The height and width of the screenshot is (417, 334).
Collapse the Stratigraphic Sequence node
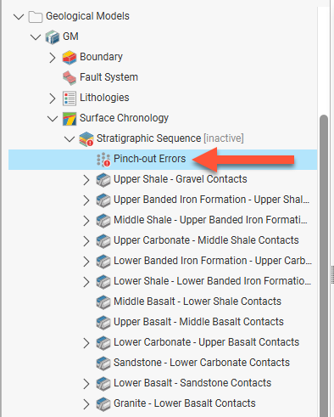point(70,138)
